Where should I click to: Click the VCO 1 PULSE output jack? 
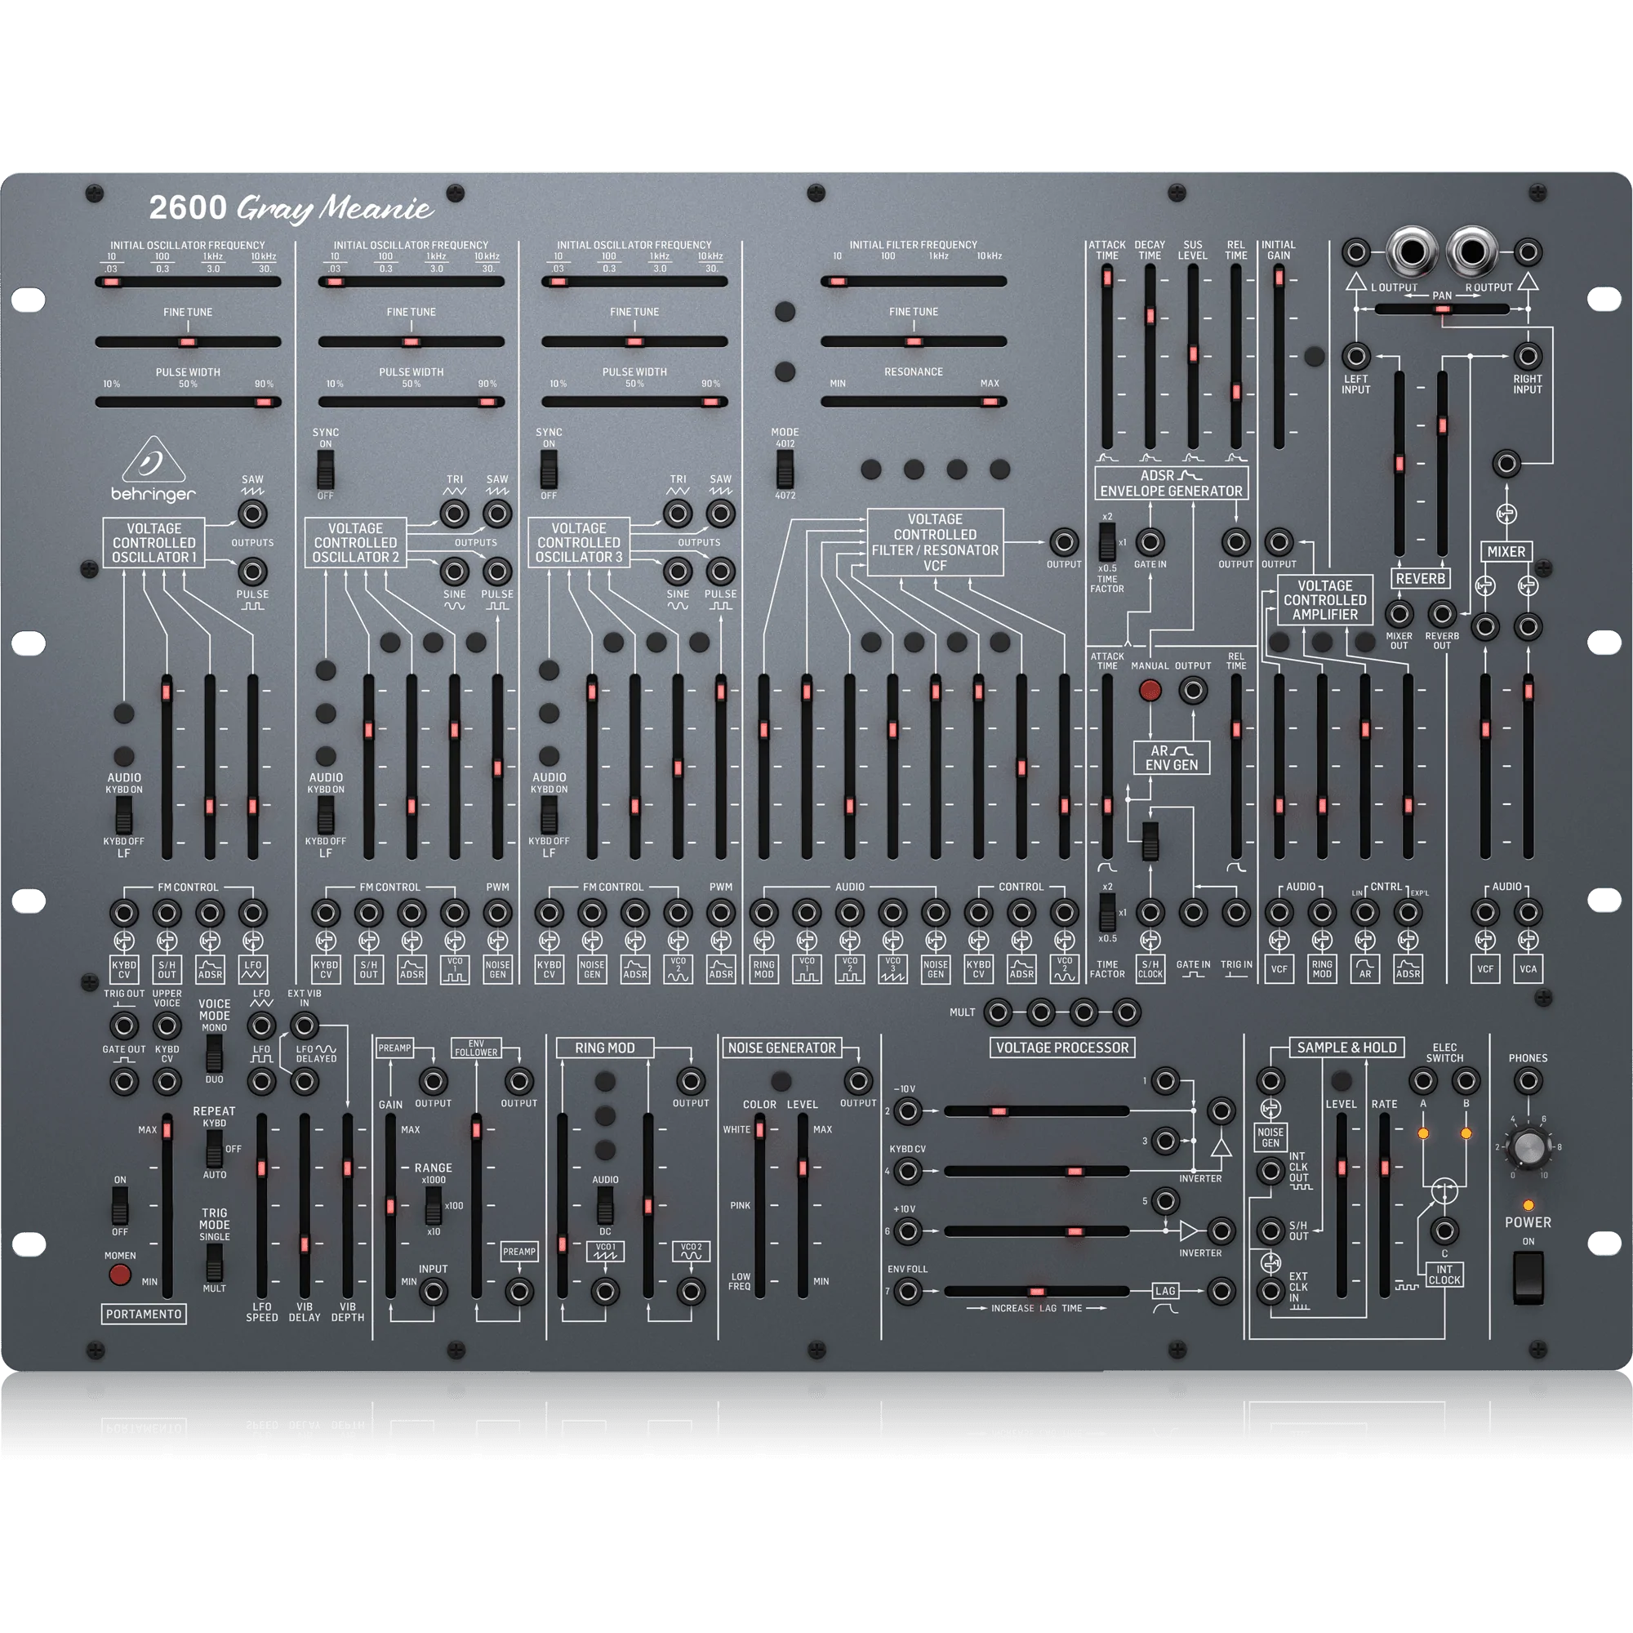pyautogui.click(x=251, y=572)
